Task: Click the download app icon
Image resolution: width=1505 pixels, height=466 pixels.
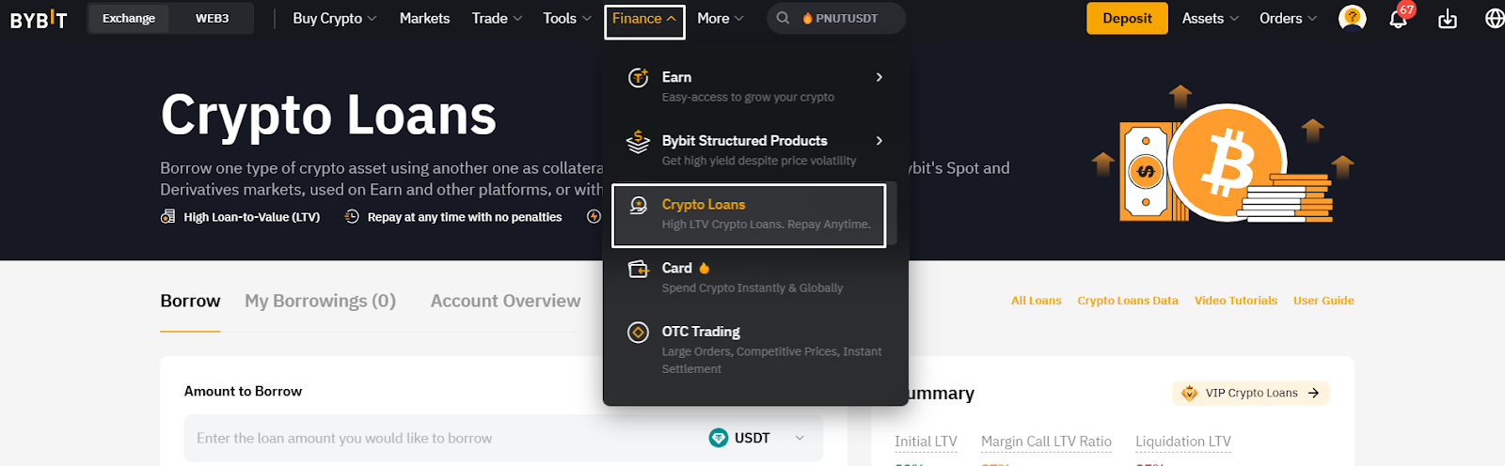Action: tap(1448, 19)
